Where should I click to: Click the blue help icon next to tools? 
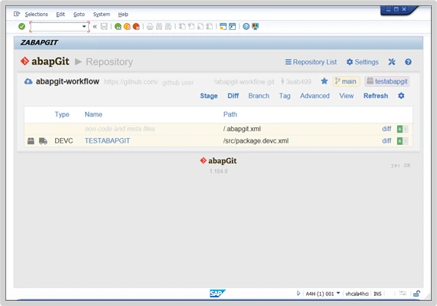[408, 62]
